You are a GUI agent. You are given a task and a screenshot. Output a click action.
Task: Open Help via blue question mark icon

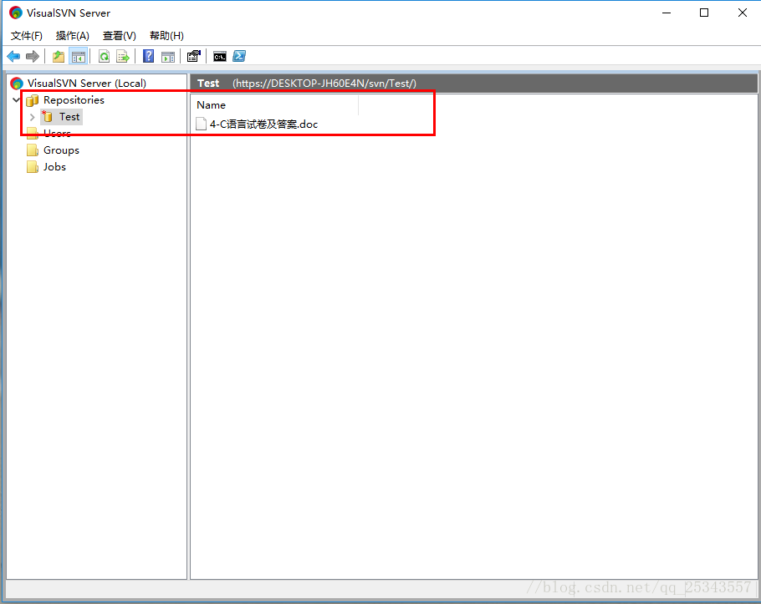tap(149, 56)
